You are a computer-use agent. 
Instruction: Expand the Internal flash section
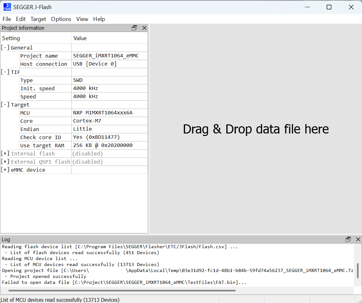(x=5, y=154)
